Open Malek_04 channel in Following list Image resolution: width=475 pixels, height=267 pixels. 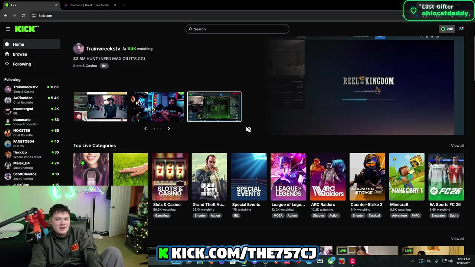point(32,165)
